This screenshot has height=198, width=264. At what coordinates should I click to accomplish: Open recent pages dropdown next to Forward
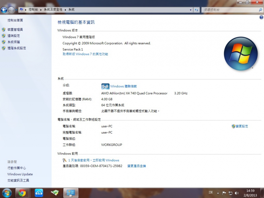(16, 10)
